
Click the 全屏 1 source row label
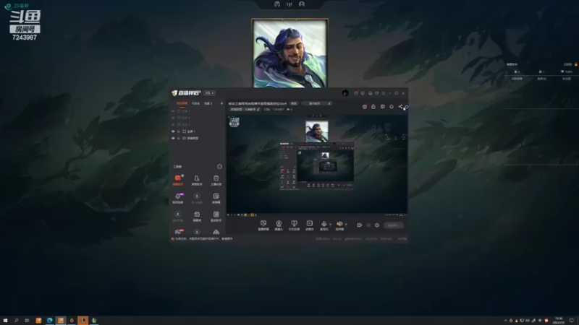191,131
